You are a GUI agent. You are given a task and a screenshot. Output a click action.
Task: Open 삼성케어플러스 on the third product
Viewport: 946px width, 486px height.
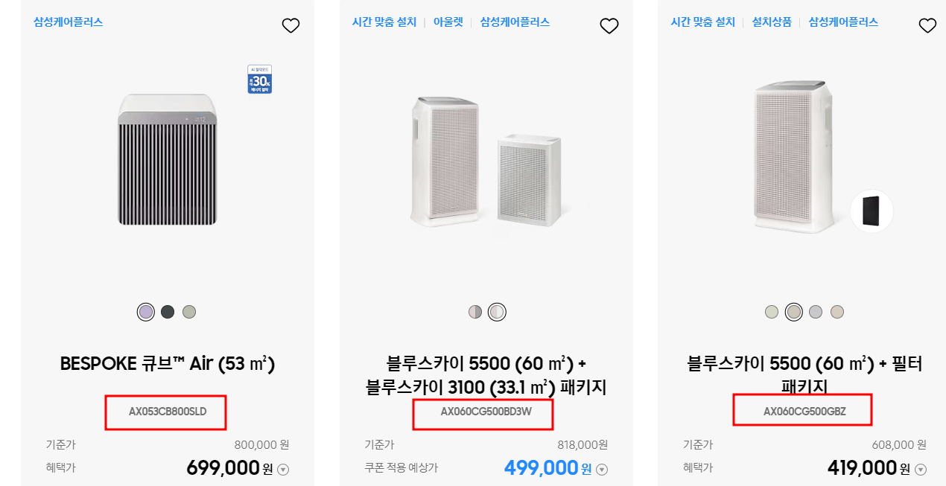click(842, 22)
